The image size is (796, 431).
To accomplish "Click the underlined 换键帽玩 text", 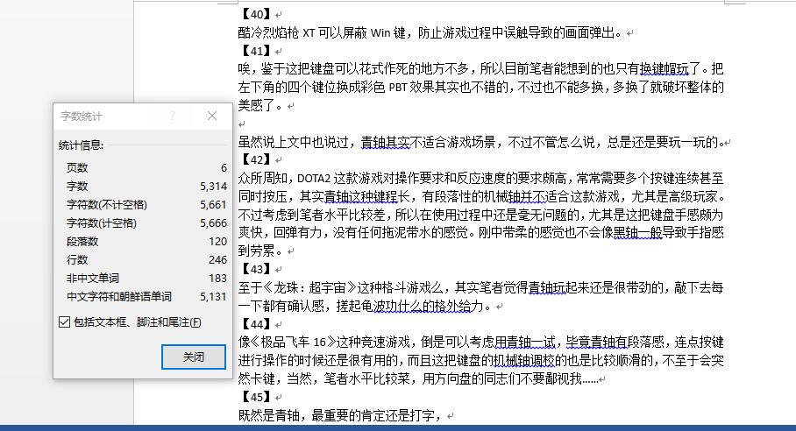I will pyautogui.click(x=664, y=69).
